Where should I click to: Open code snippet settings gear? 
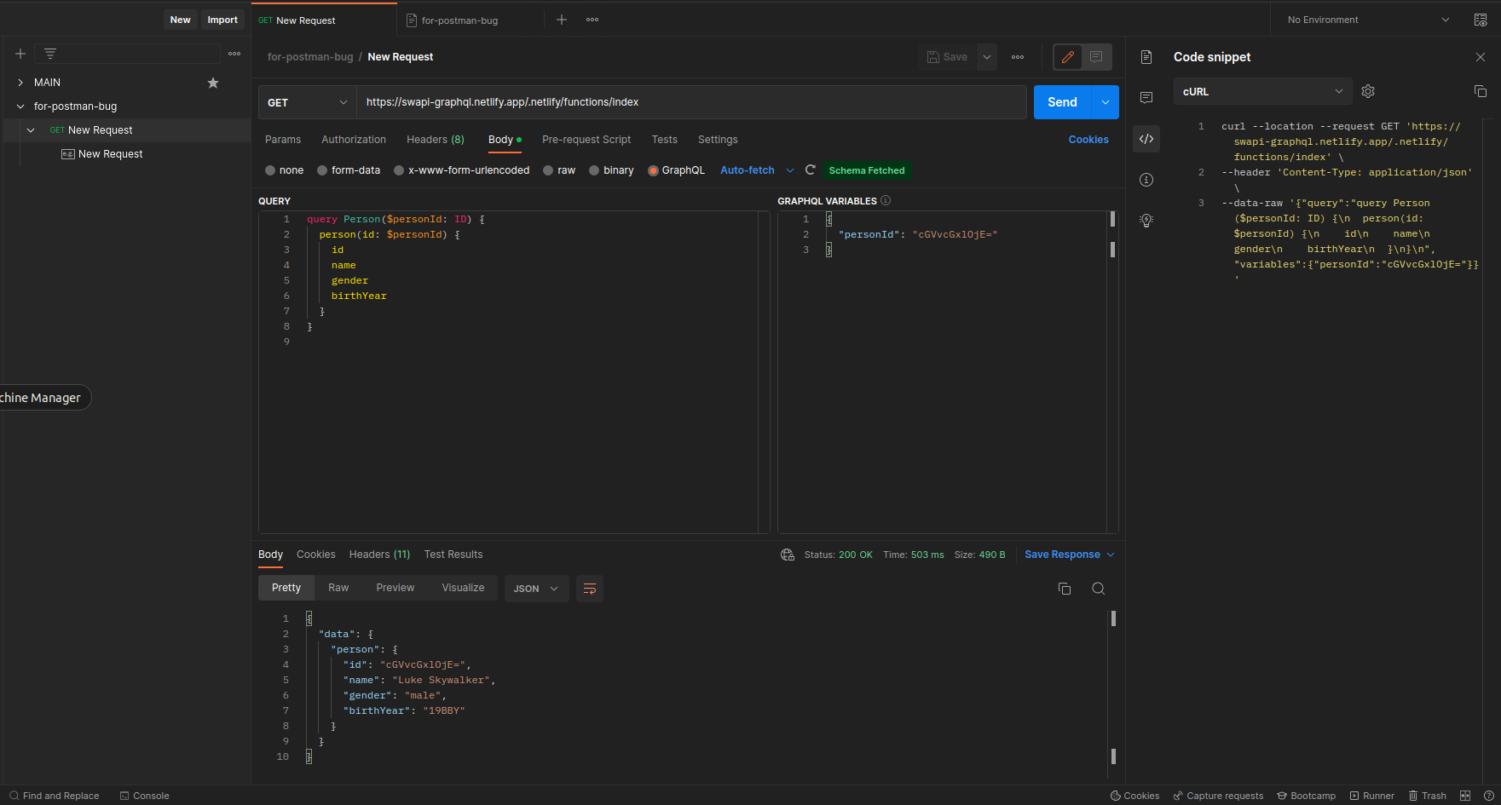[x=1368, y=91]
